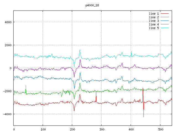Click the blue line 3 legend sample

[x=165, y=21]
